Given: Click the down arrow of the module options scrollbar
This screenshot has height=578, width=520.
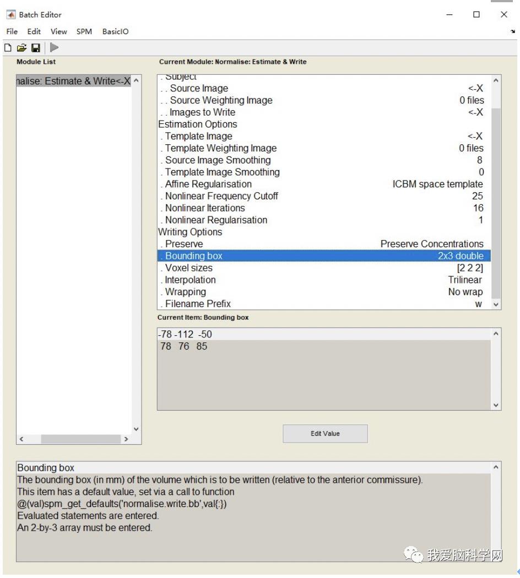Looking at the screenshot, I should point(496,304).
